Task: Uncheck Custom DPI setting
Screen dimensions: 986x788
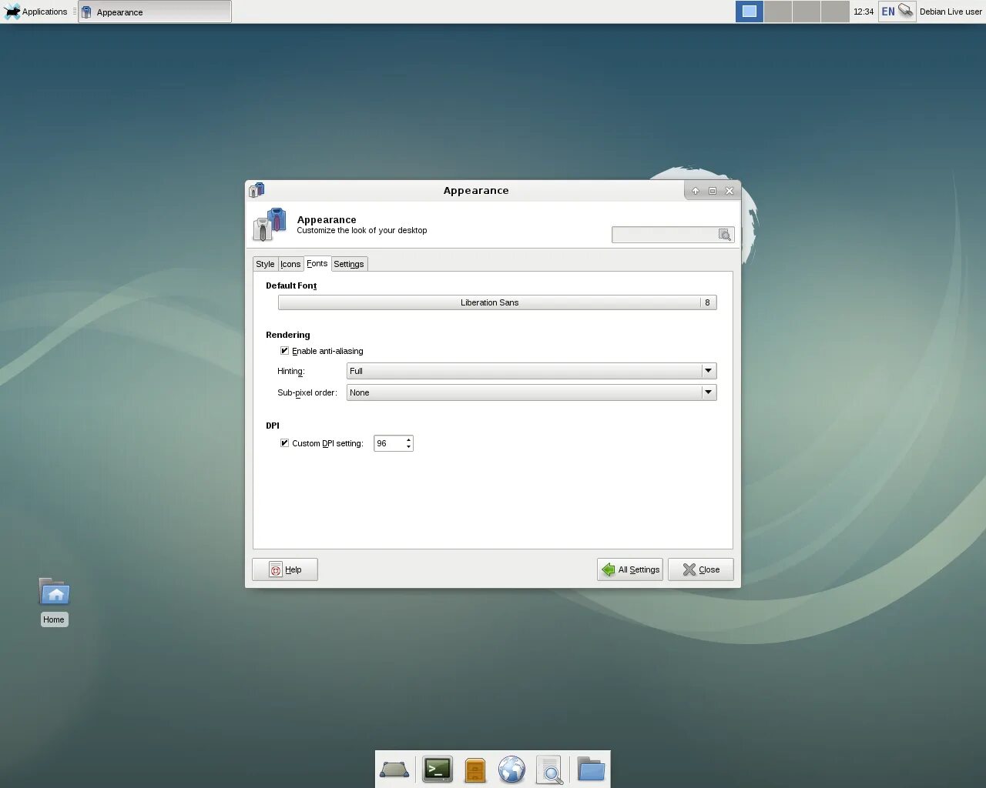Action: [x=284, y=443]
